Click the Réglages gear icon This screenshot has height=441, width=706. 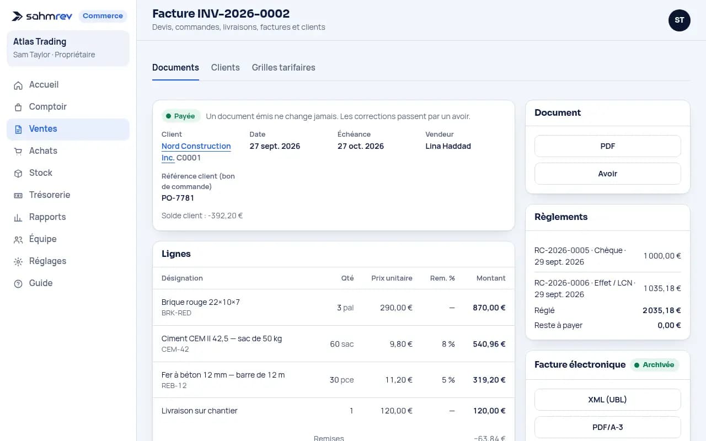coord(18,261)
